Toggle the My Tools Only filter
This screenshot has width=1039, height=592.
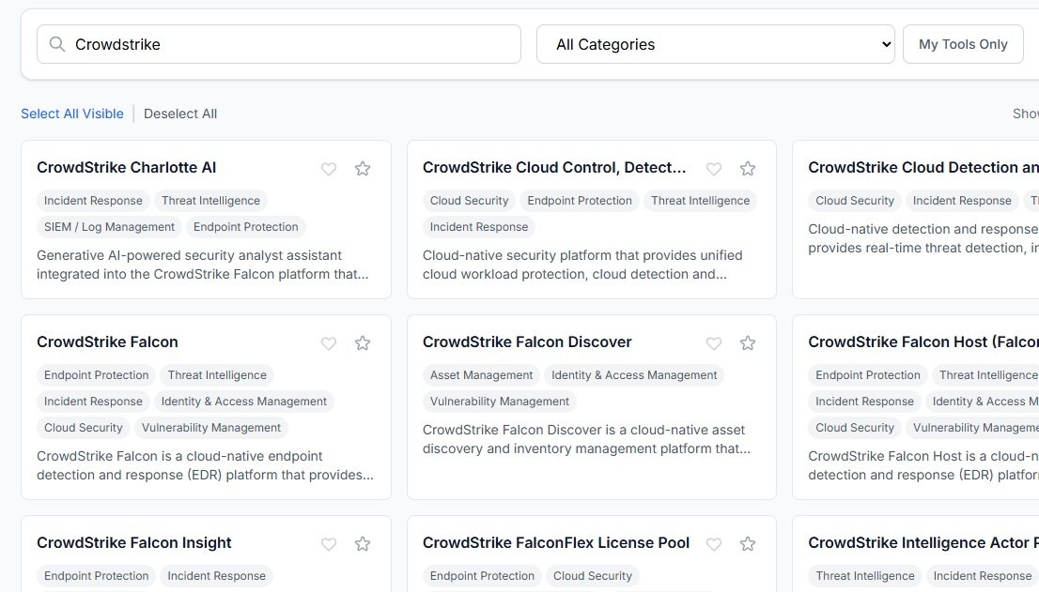963,44
